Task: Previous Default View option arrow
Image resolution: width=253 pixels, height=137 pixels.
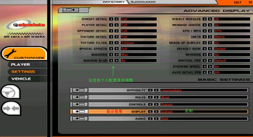Action: pos(205,48)
